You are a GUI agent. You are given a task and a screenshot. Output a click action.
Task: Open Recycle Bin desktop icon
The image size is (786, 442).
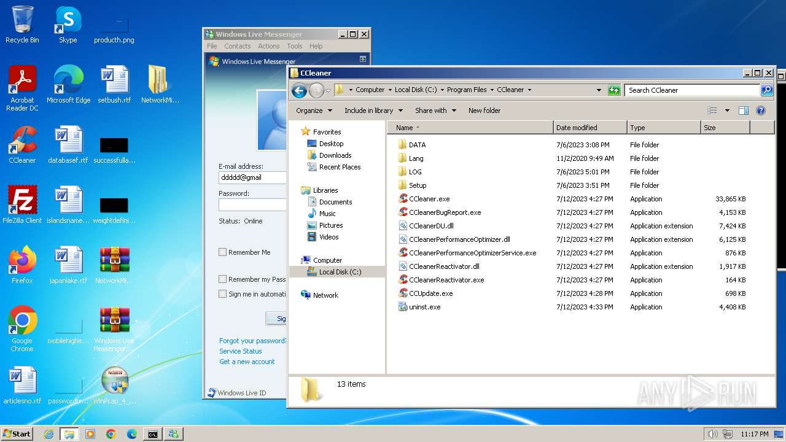[22, 25]
